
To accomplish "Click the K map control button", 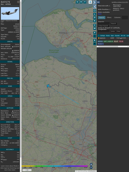I will pyautogui.click(x=95, y=21).
